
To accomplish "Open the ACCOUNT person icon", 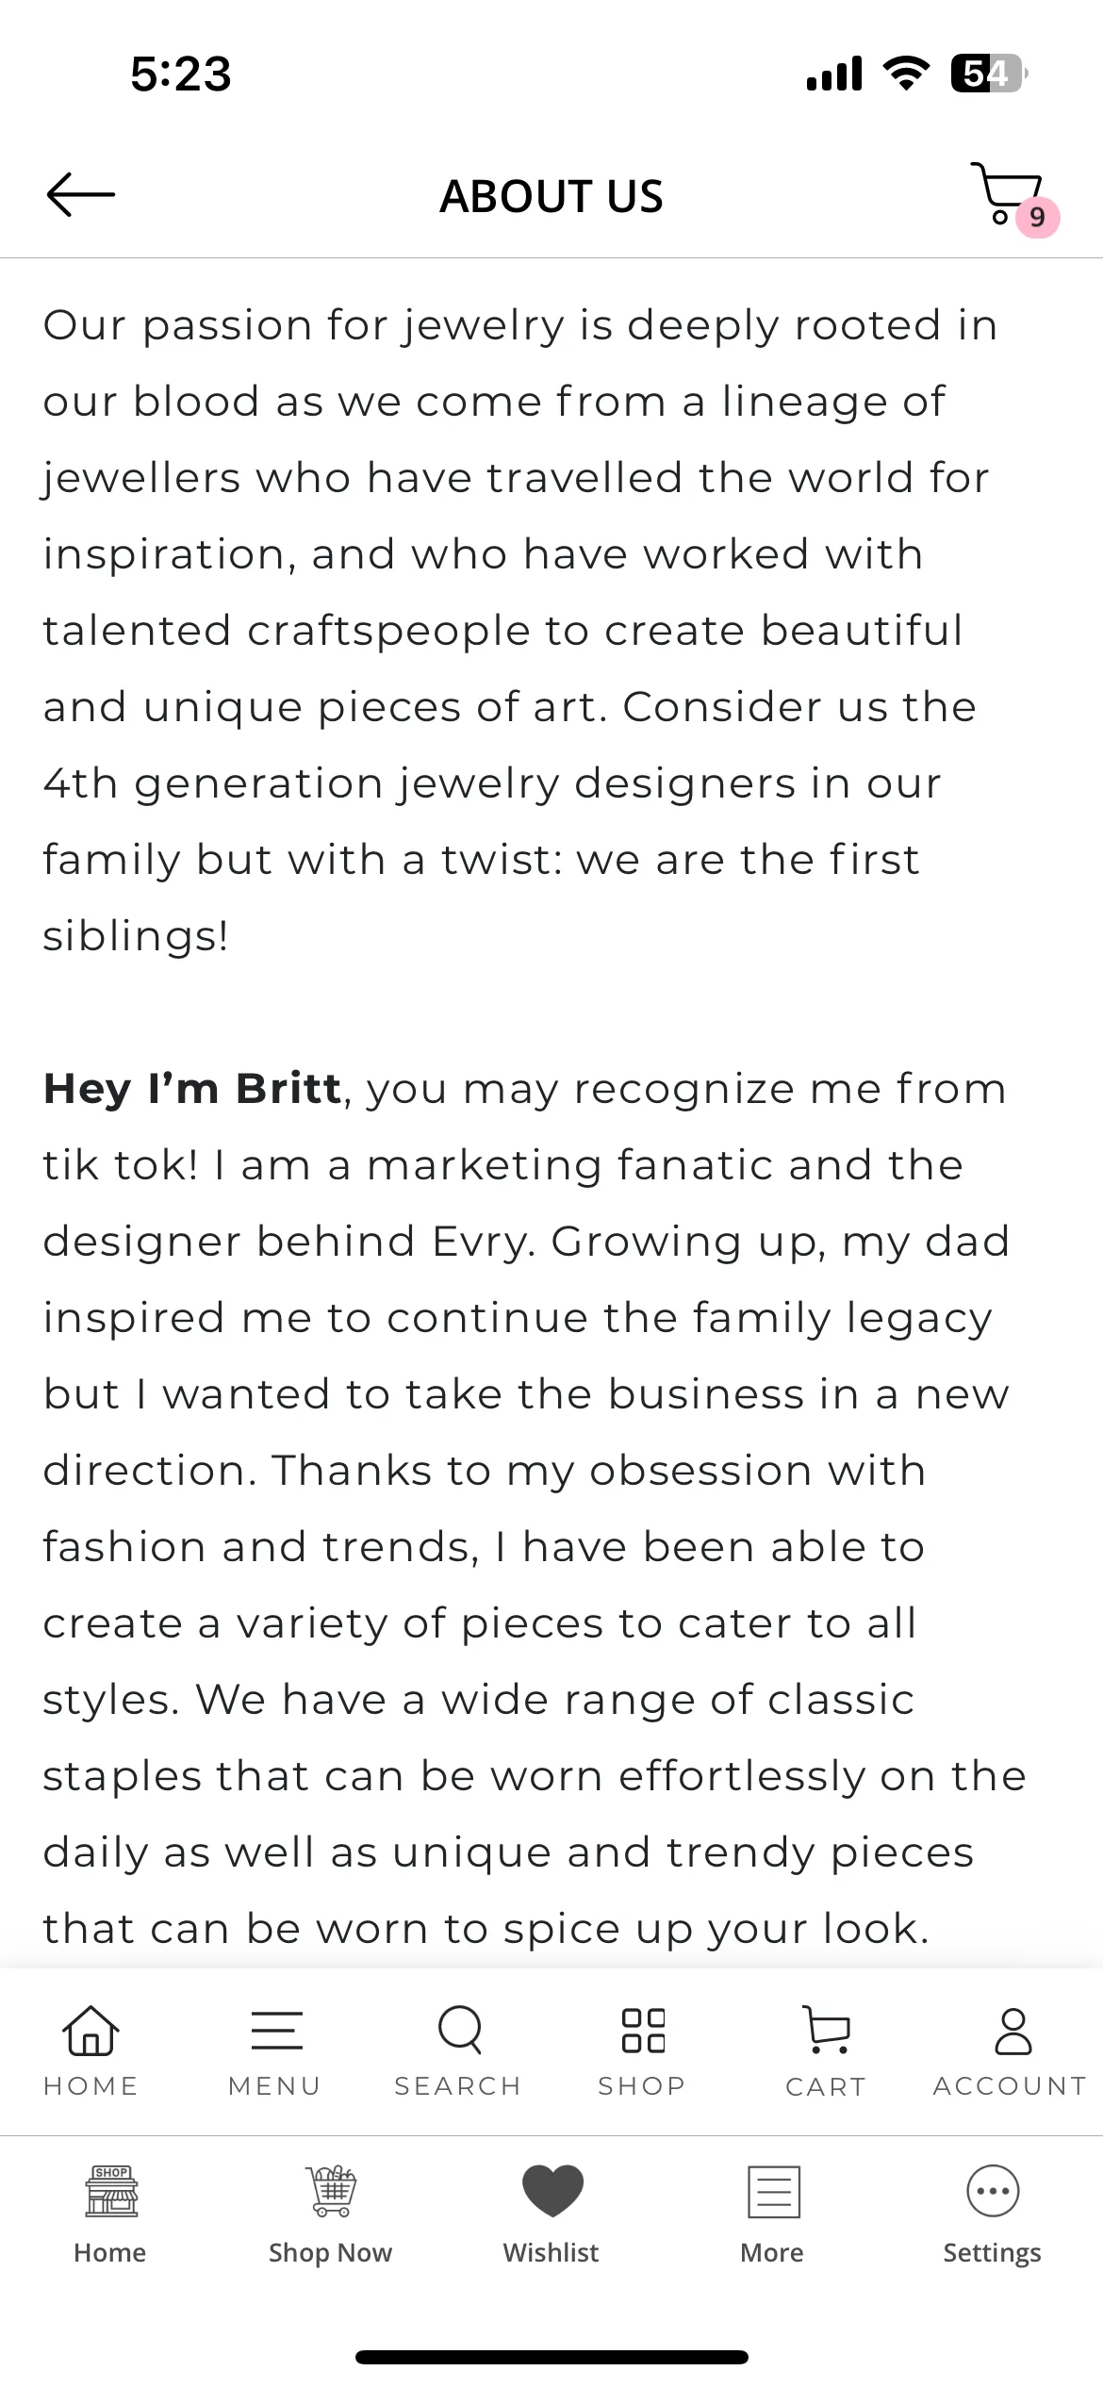I will click(1013, 2031).
